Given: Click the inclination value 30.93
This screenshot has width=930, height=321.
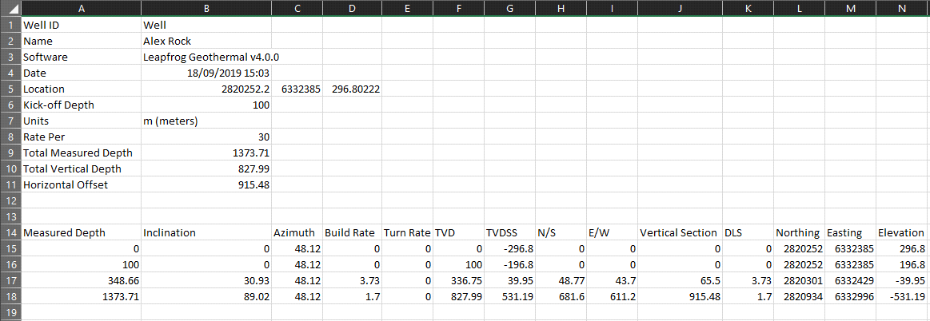Looking at the screenshot, I should (205, 280).
